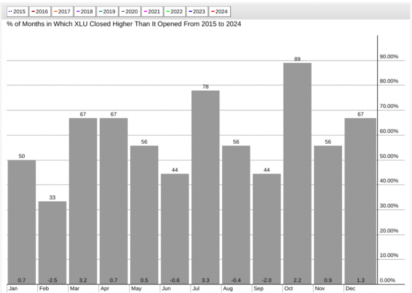
Task: Click the 30.00% y-axis label
Action: (x=389, y=206)
